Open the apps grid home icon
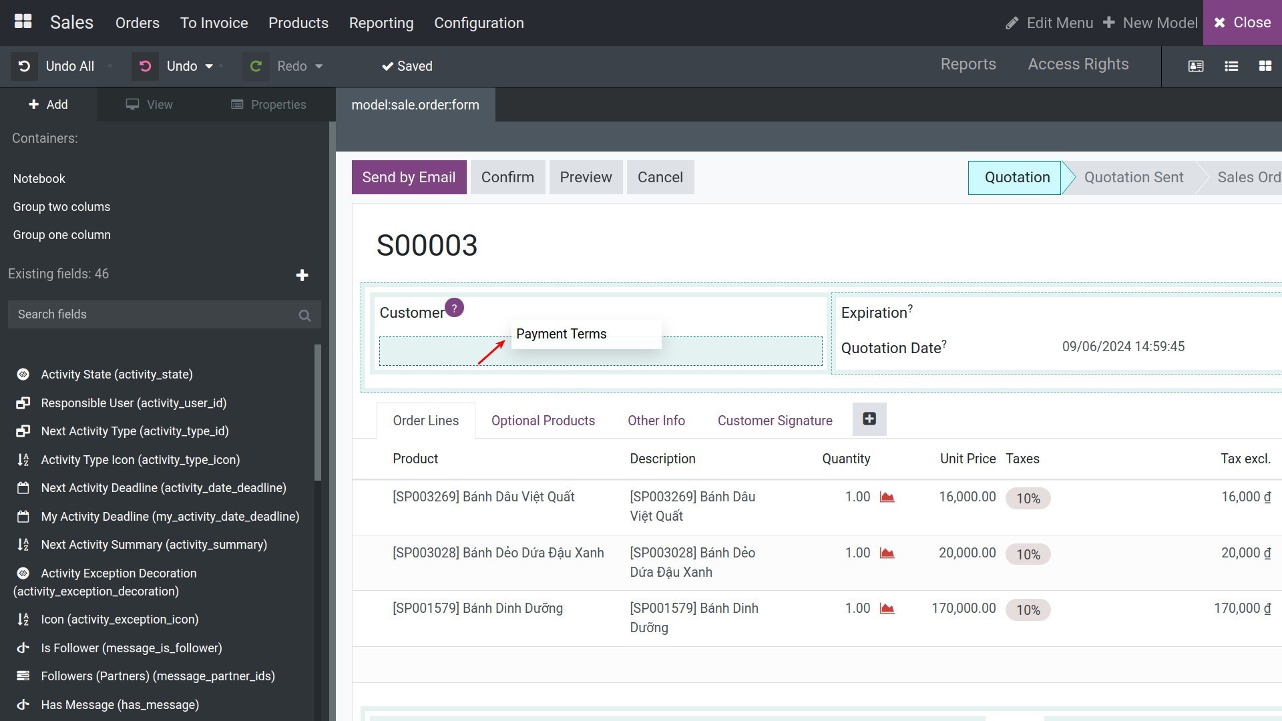1282x721 pixels. click(x=23, y=22)
